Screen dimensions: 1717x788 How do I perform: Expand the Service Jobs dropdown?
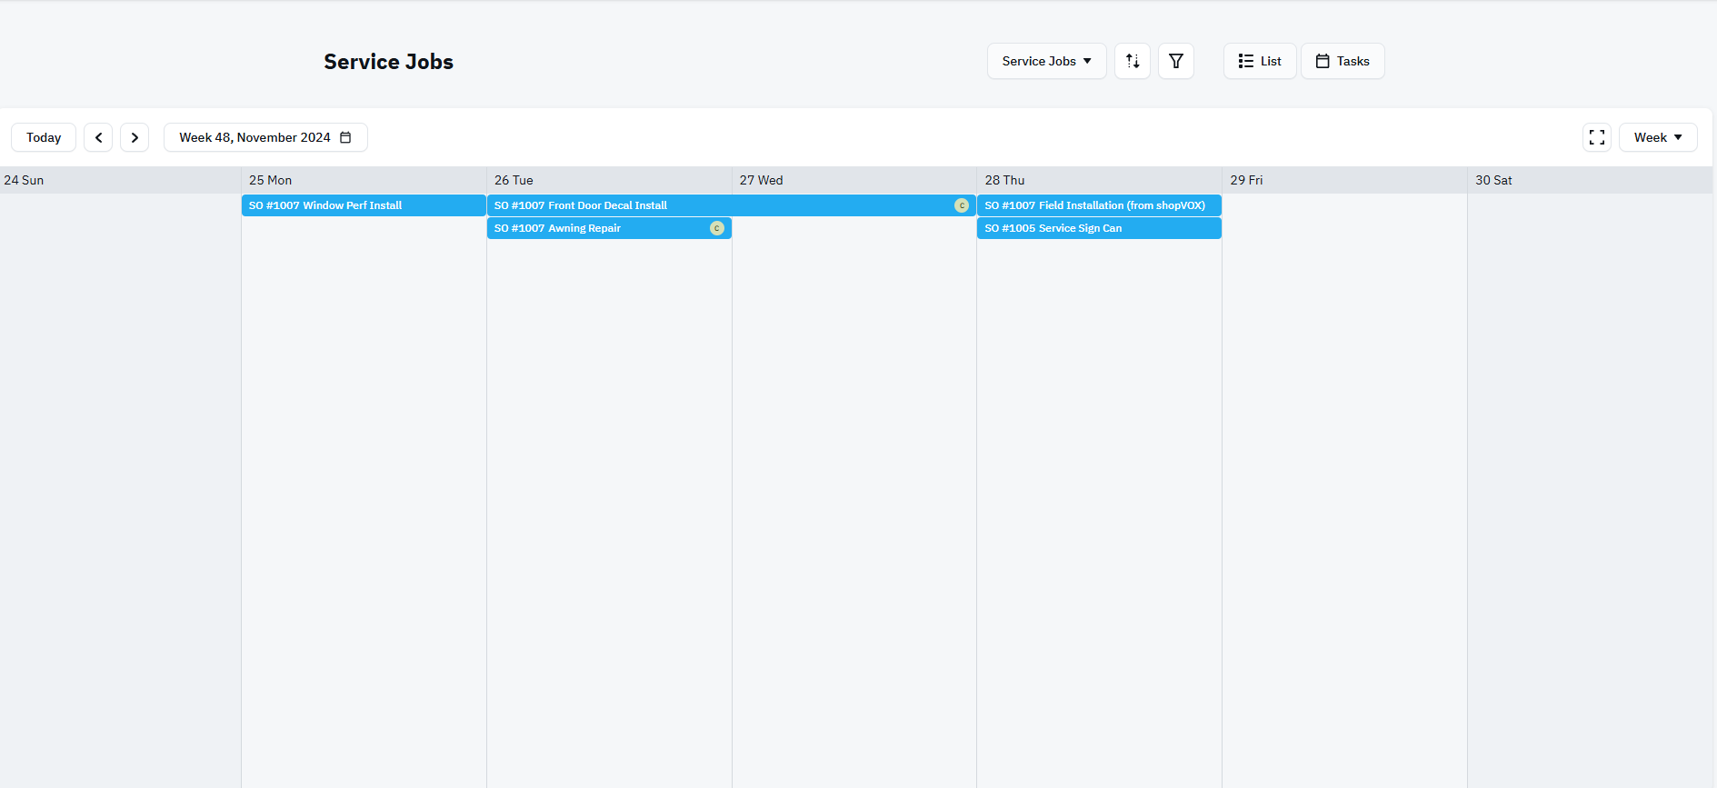tap(1046, 61)
